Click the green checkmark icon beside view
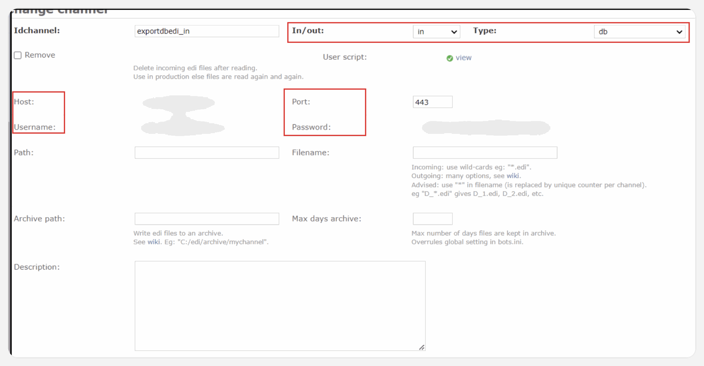The height and width of the screenshot is (366, 704). pos(450,58)
